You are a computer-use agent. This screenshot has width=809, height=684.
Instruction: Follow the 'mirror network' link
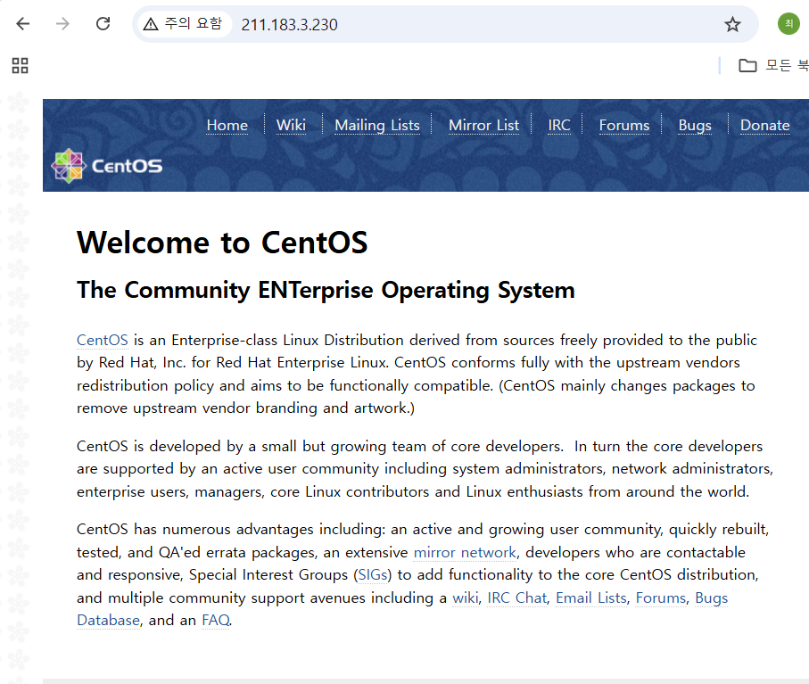tap(465, 553)
